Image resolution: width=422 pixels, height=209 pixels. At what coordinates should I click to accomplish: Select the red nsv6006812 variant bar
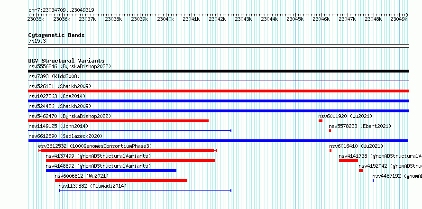[x=121, y=181]
